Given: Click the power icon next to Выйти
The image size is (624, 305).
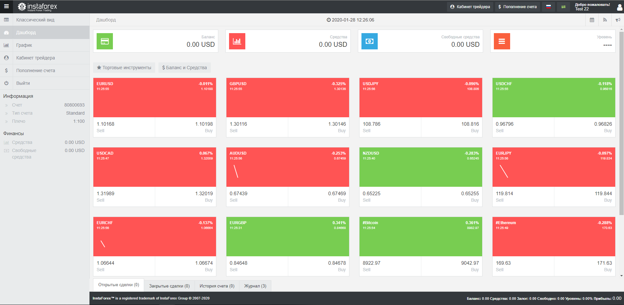Looking at the screenshot, I should click(6, 83).
